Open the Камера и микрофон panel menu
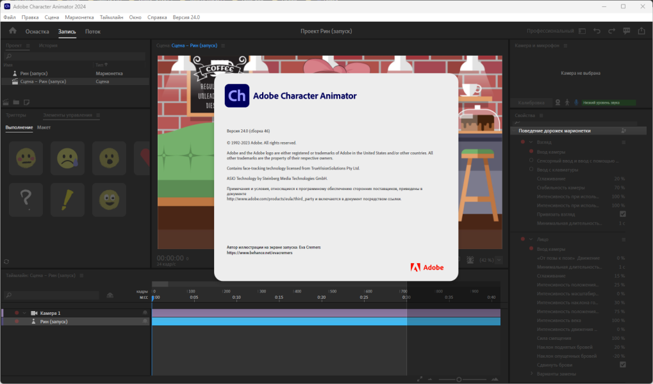The width and height of the screenshot is (653, 384). (x=565, y=46)
